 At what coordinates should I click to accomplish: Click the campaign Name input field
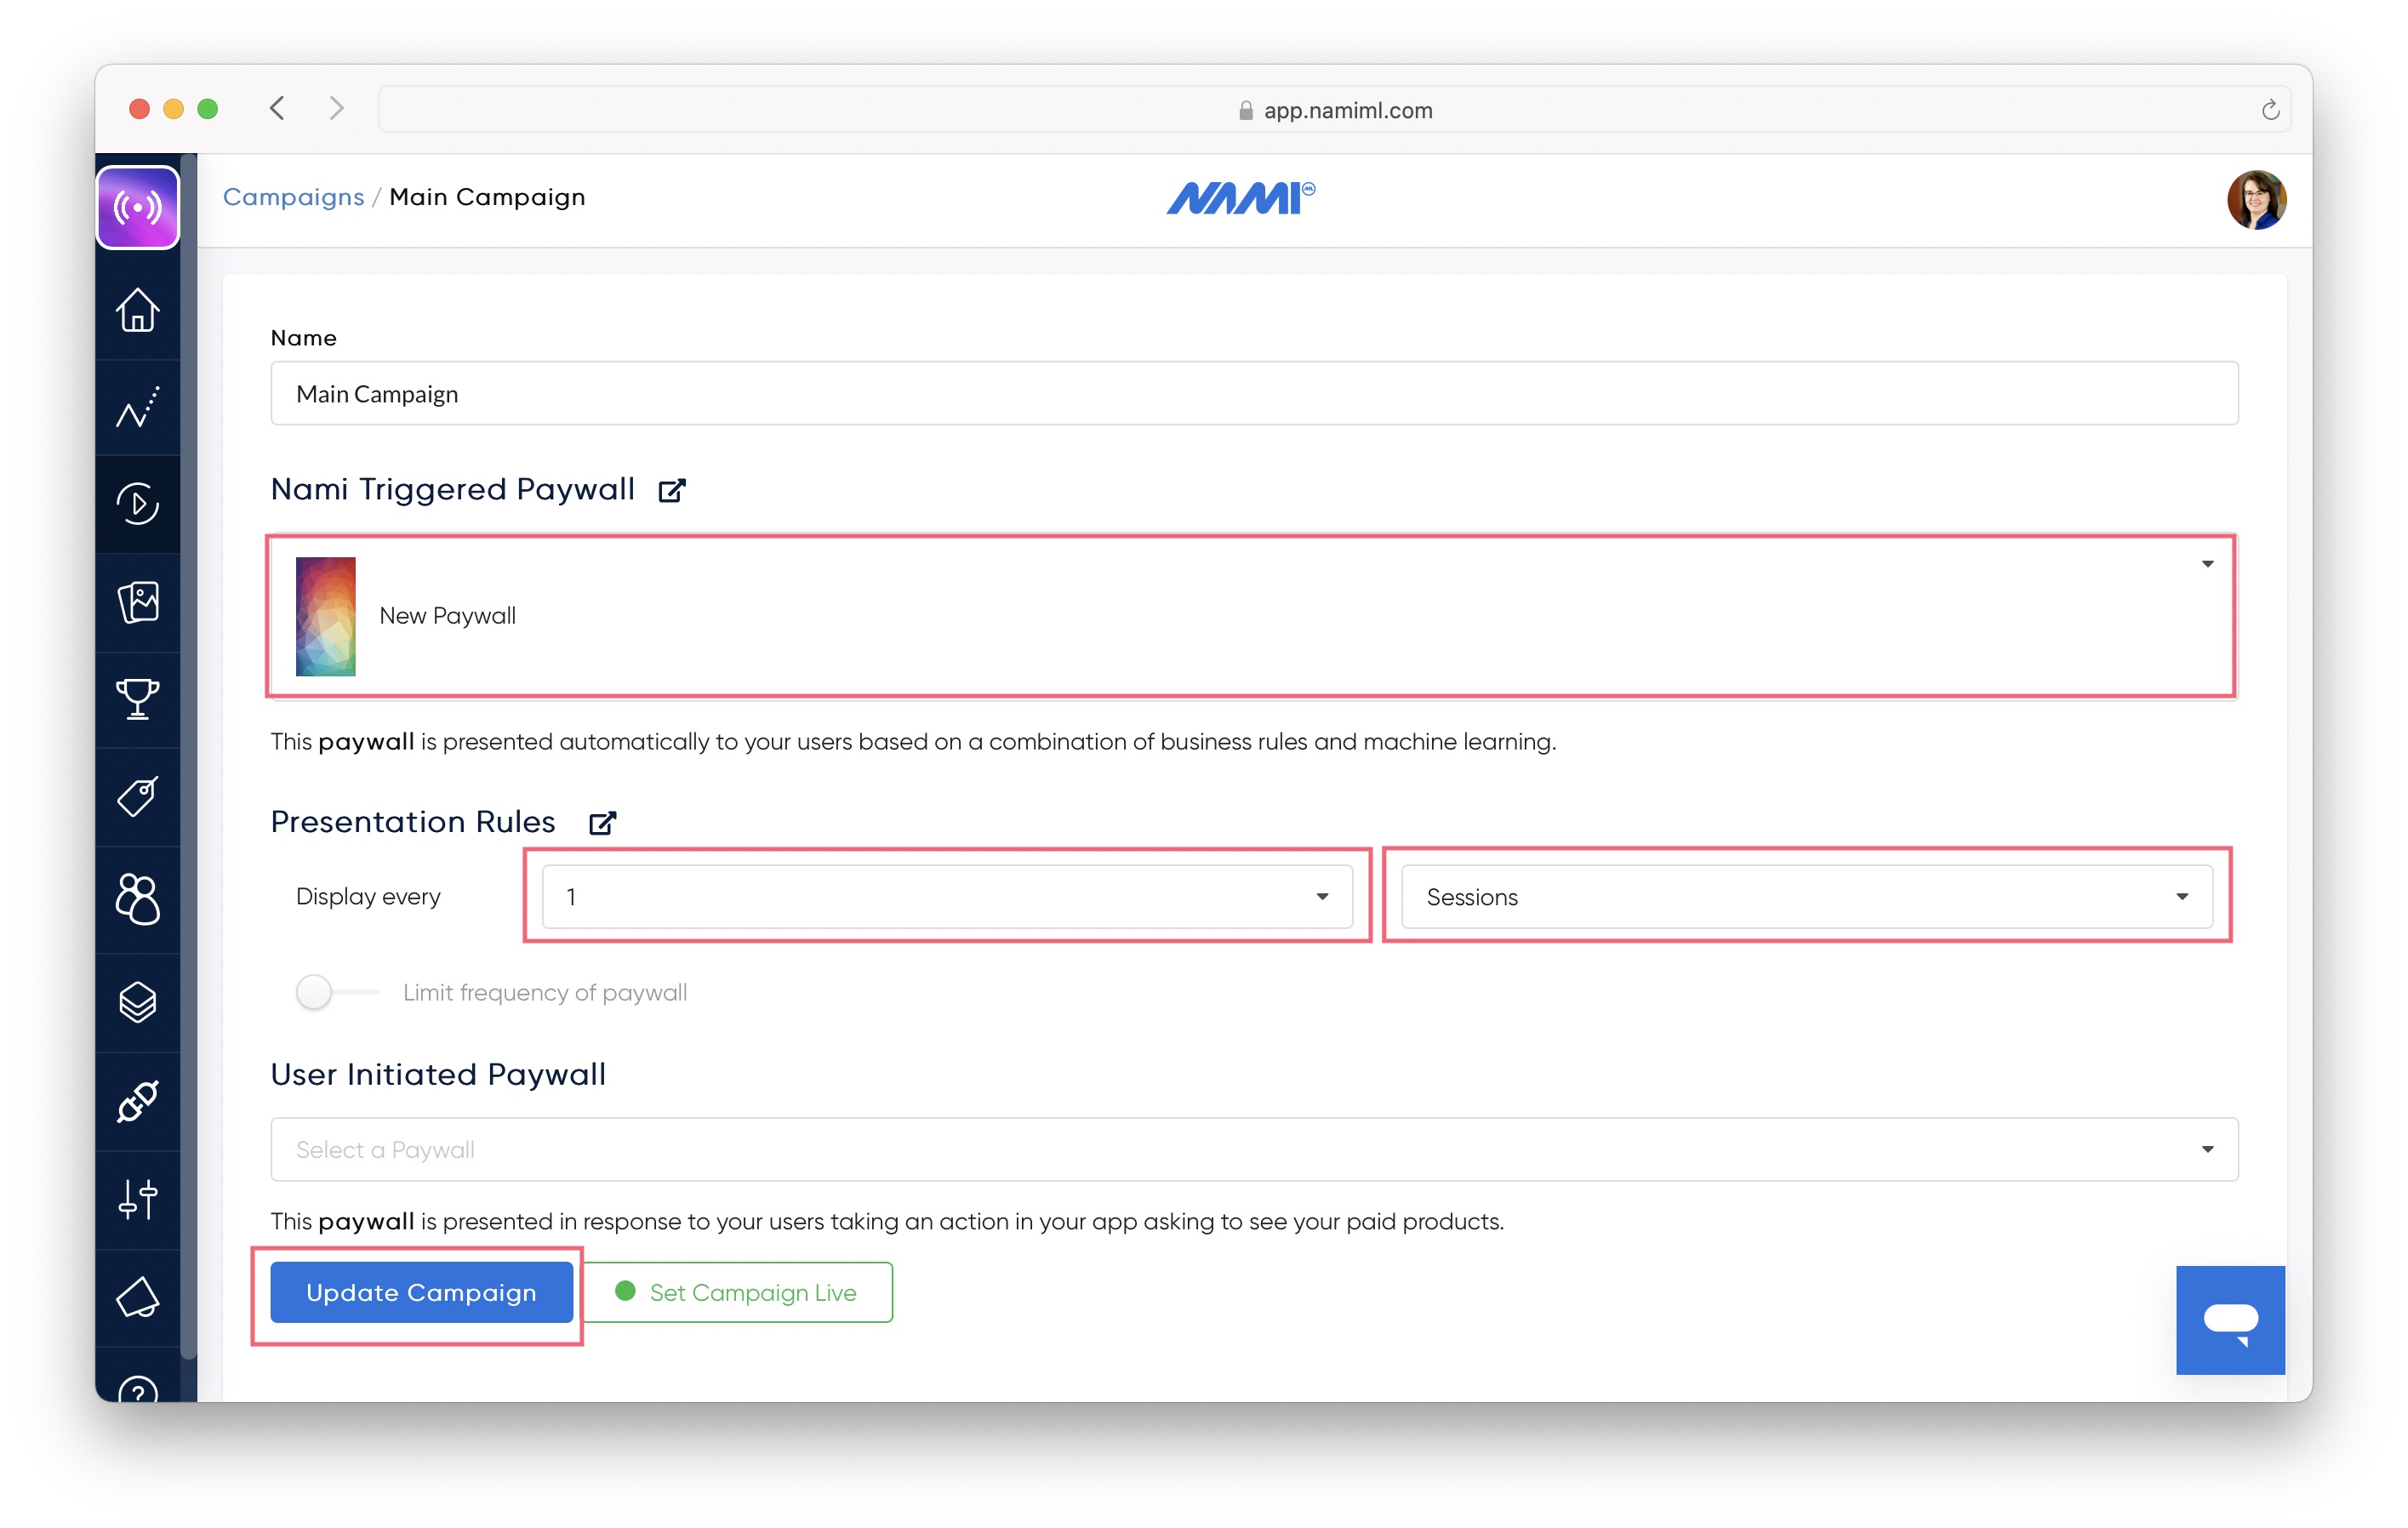click(x=1254, y=394)
